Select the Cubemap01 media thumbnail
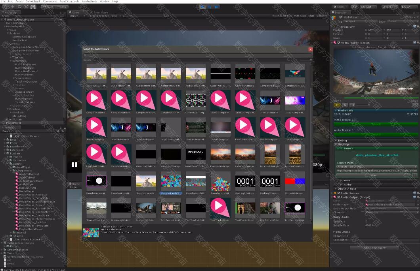The height and width of the screenshot is (271, 420). point(195,100)
